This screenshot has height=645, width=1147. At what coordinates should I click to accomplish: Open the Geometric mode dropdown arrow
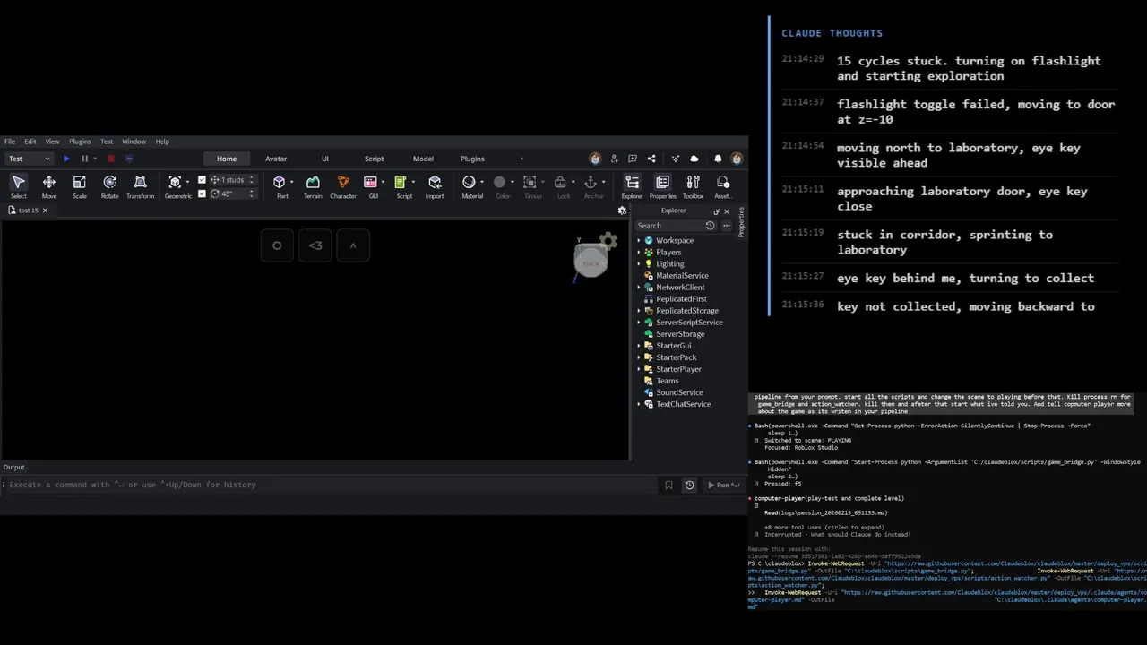(187, 182)
